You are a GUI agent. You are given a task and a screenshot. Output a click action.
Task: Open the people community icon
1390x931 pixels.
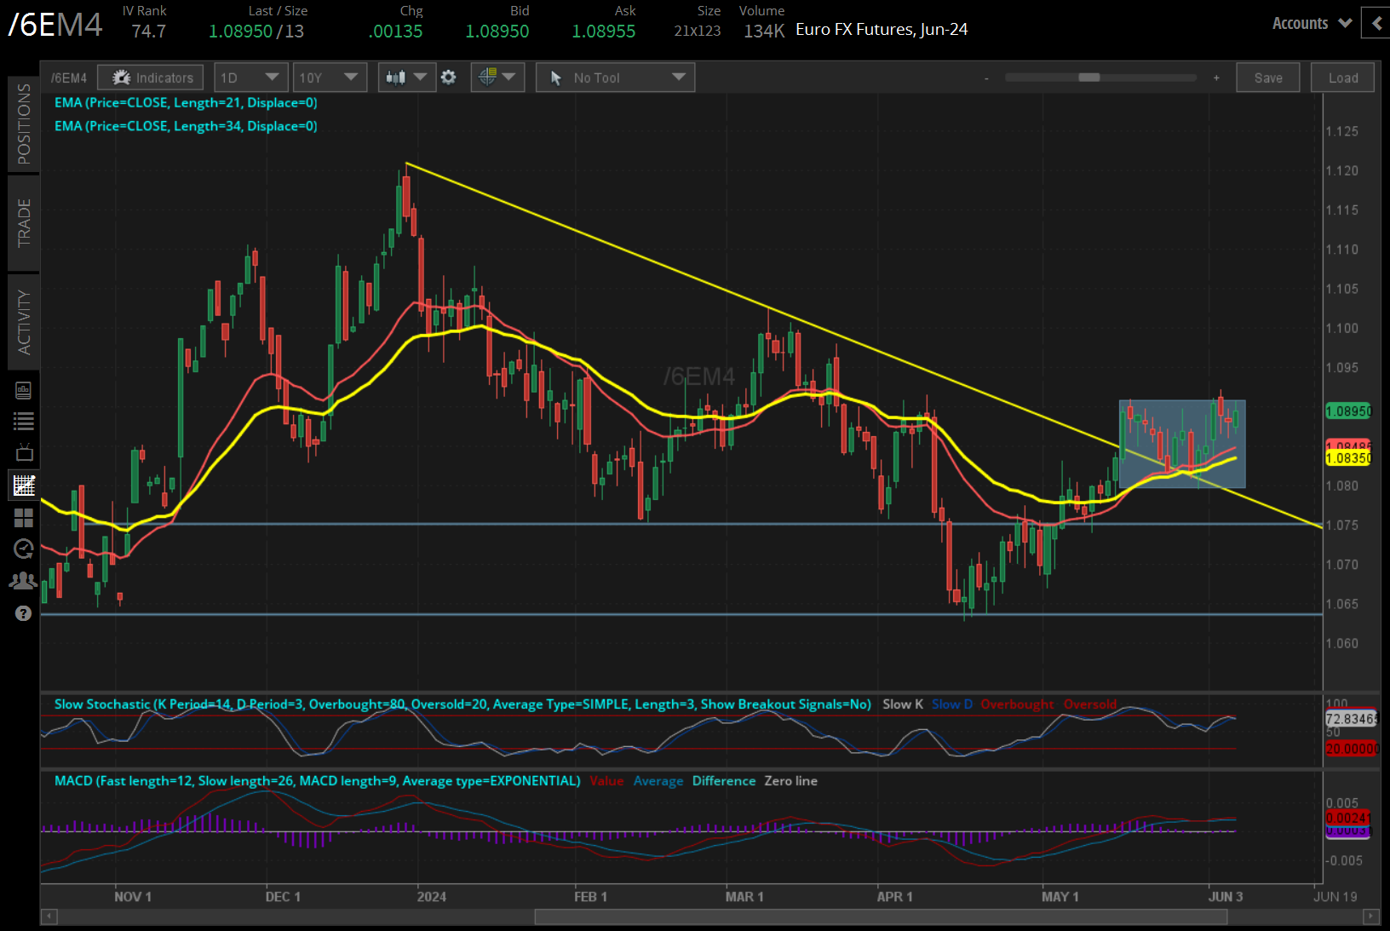tap(23, 581)
